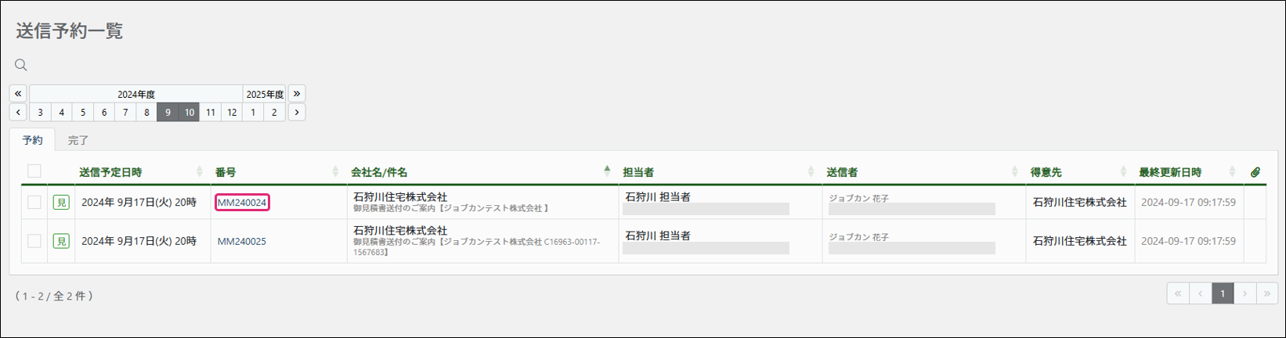Jump to next fiscal year with » button

(x=297, y=94)
